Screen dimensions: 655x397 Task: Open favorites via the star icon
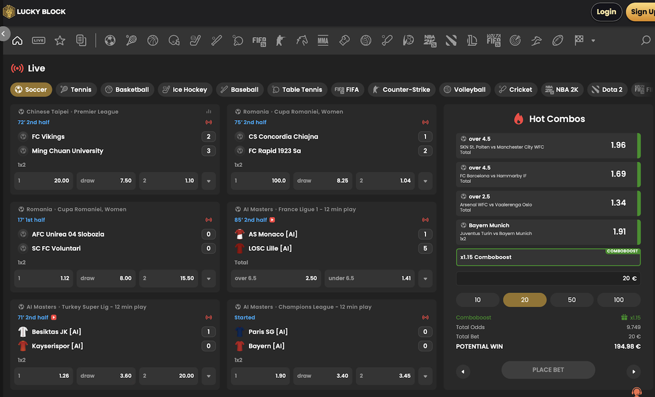click(60, 40)
